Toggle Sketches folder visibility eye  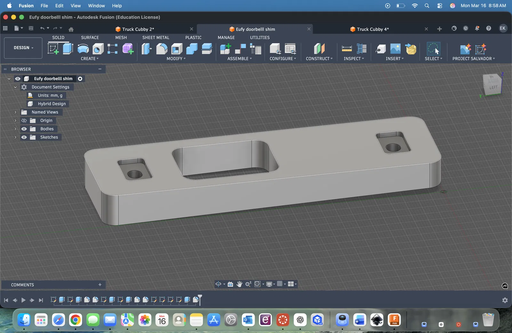click(x=24, y=137)
